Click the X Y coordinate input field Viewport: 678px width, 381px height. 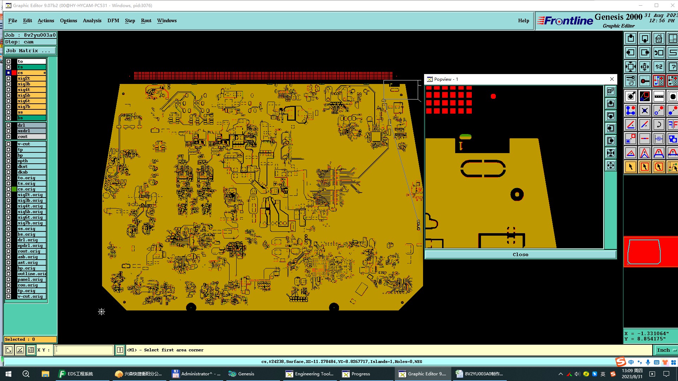tap(84, 350)
